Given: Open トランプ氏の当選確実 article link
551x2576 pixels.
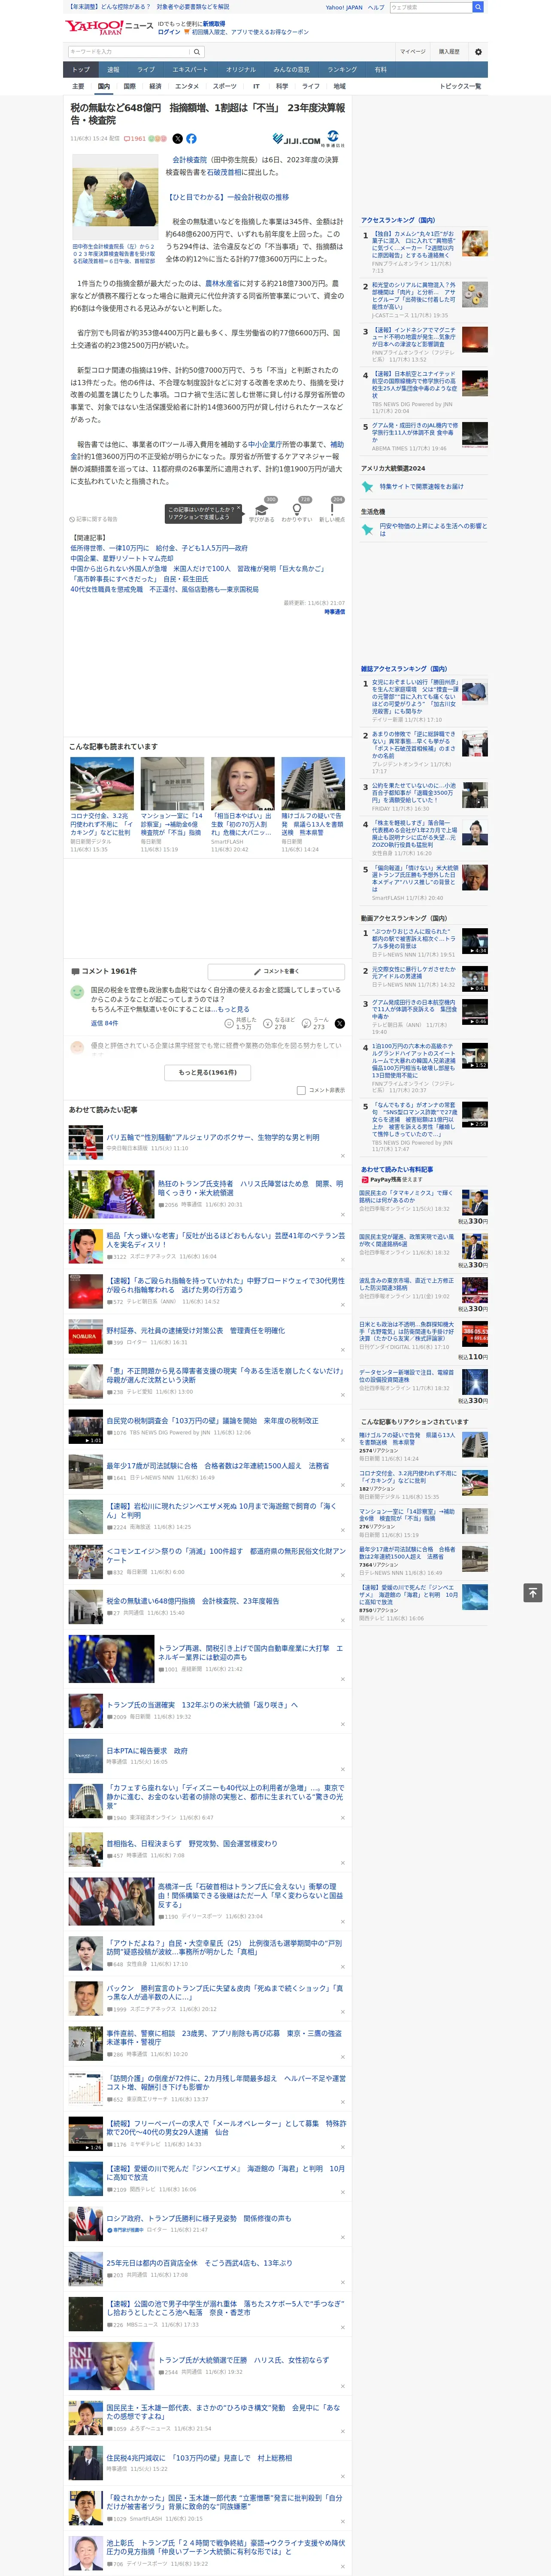Looking at the screenshot, I should click(202, 1705).
